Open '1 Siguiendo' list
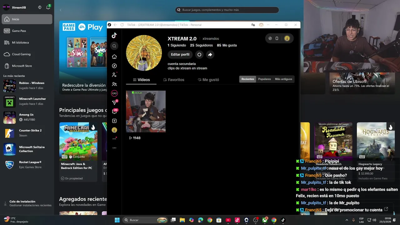Image resolution: width=400 pixels, height=225 pixels. coord(177,45)
